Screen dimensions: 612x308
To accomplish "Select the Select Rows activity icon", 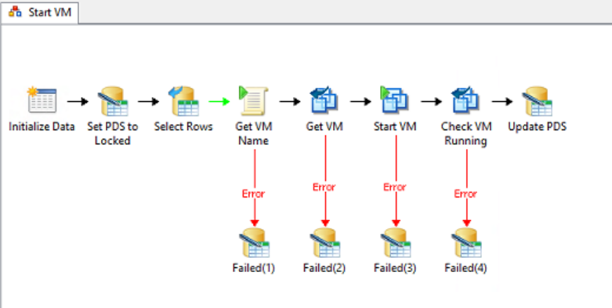I will point(183,102).
